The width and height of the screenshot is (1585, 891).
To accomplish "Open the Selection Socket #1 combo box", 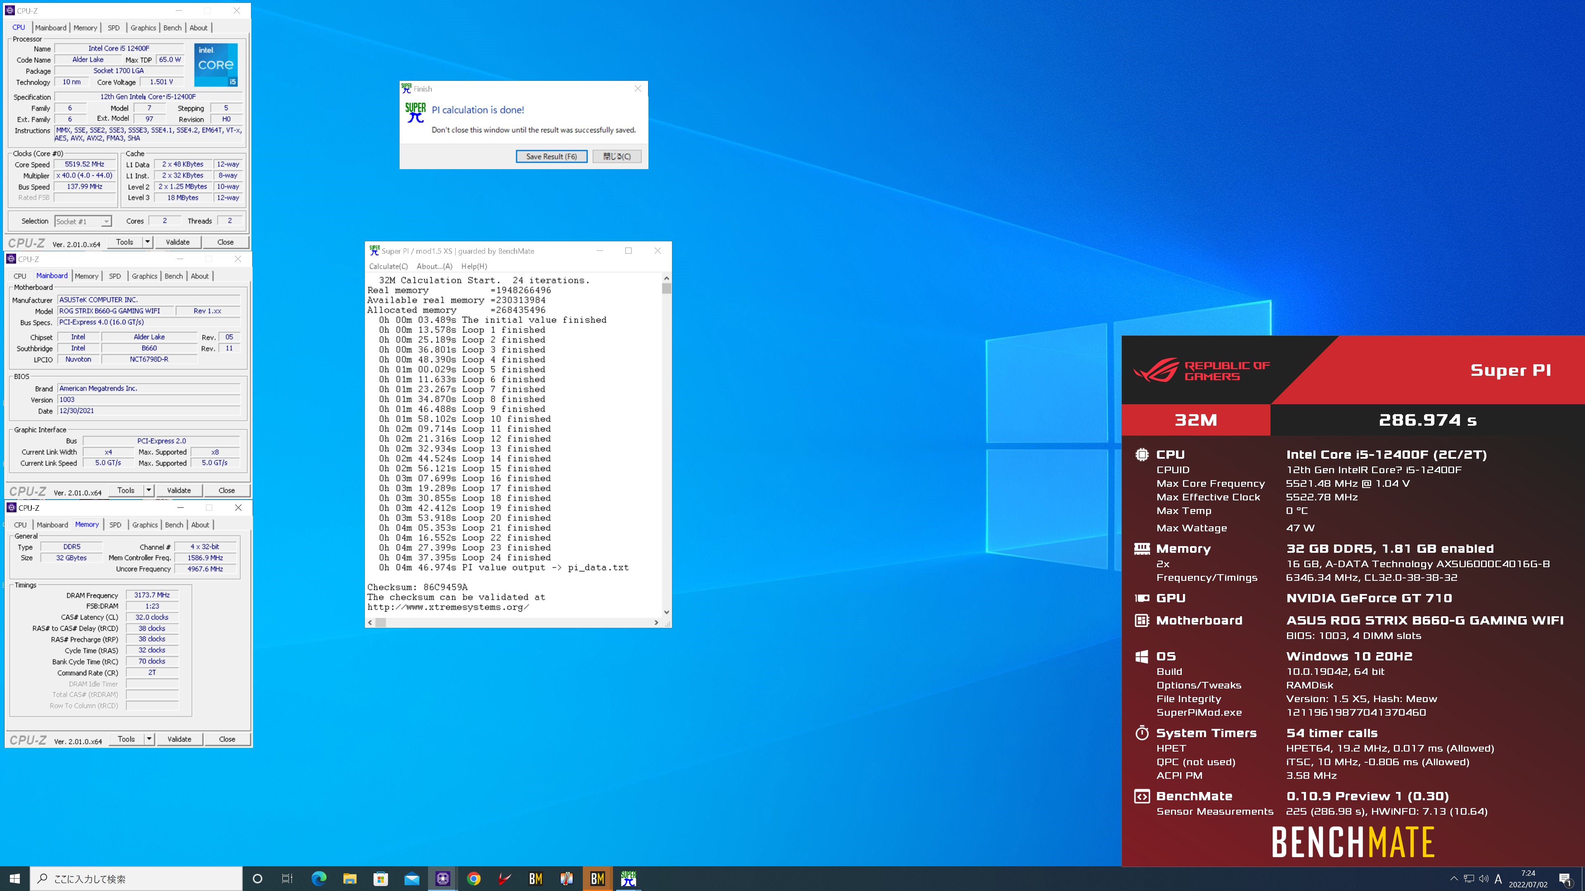I will 83,222.
